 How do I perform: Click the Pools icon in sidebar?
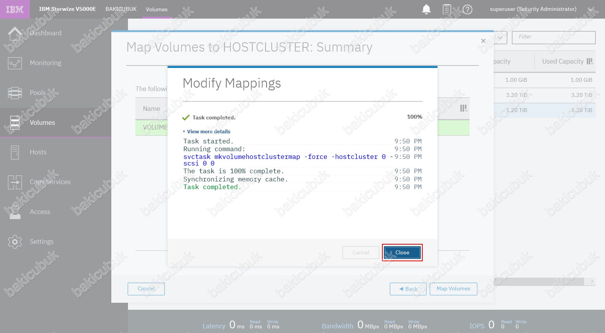click(x=15, y=93)
